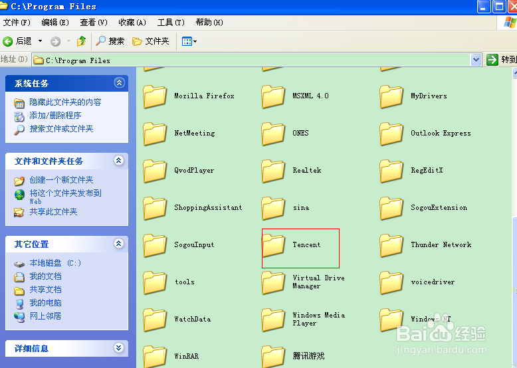The width and height of the screenshot is (517, 368).
Task: Open 网上邻居 link
Action: pyautogui.click(x=45, y=316)
